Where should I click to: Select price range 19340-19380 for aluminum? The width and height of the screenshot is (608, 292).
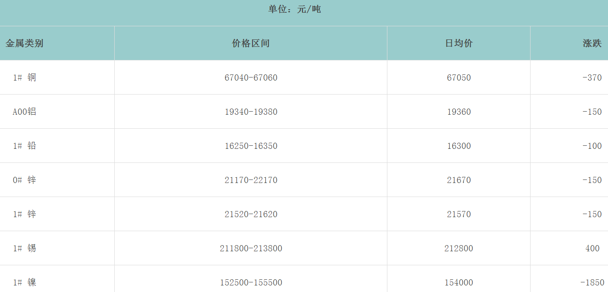[251, 112]
